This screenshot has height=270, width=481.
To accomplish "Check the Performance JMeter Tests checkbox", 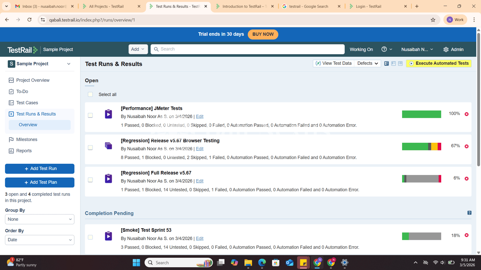I will [x=90, y=115].
